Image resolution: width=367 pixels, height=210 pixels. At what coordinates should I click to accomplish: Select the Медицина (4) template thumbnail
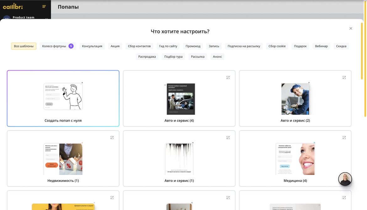tap(295, 159)
